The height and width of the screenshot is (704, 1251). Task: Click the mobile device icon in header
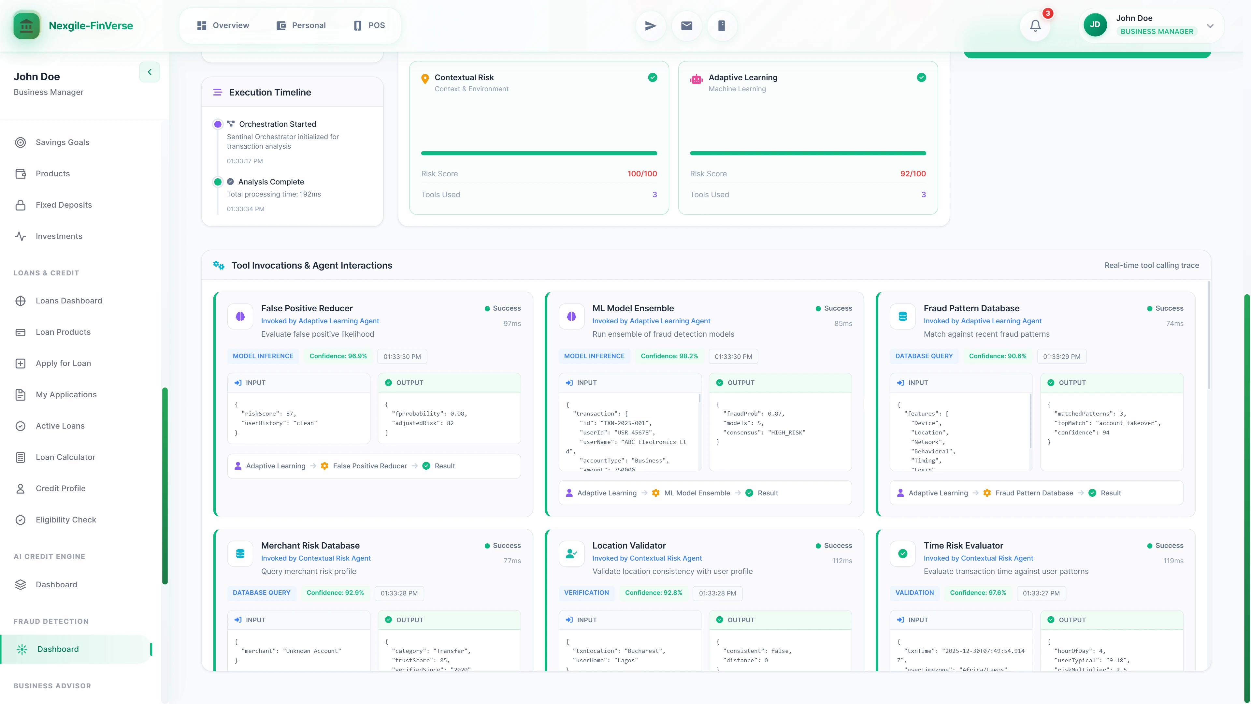[722, 25]
